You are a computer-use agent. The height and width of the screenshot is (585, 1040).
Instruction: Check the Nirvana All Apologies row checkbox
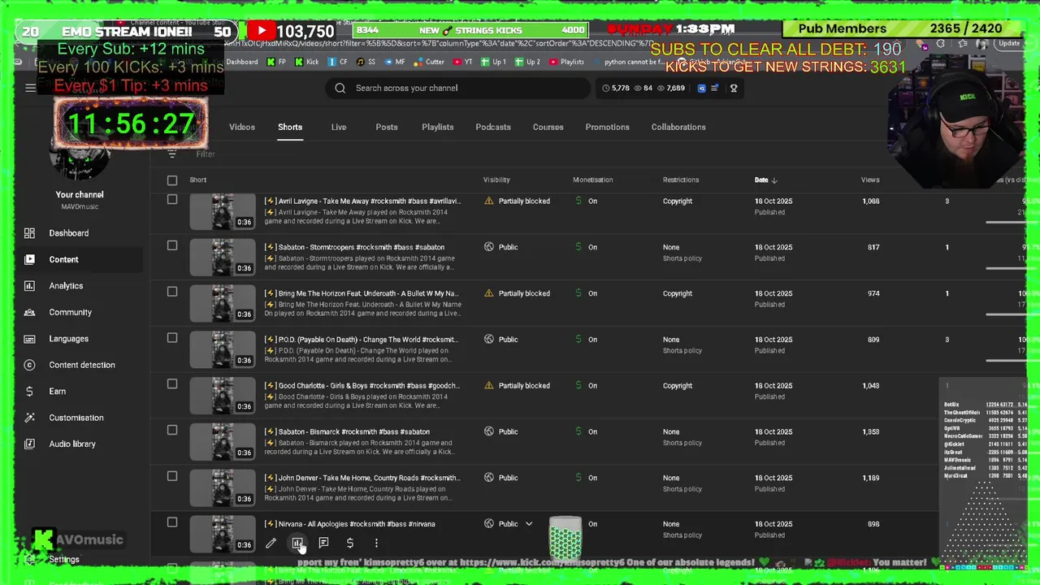pyautogui.click(x=171, y=522)
